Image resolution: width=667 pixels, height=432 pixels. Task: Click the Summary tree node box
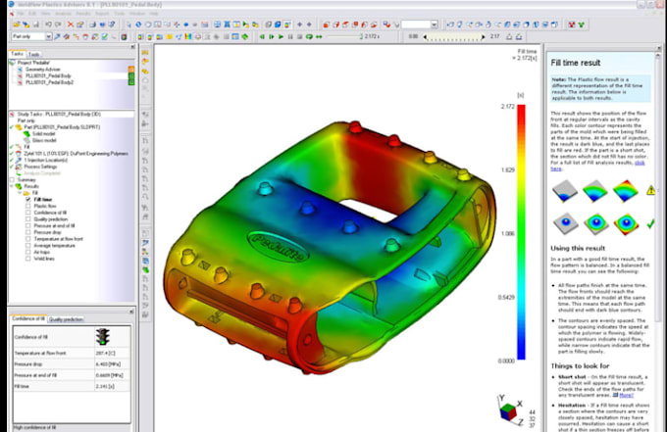(x=12, y=179)
